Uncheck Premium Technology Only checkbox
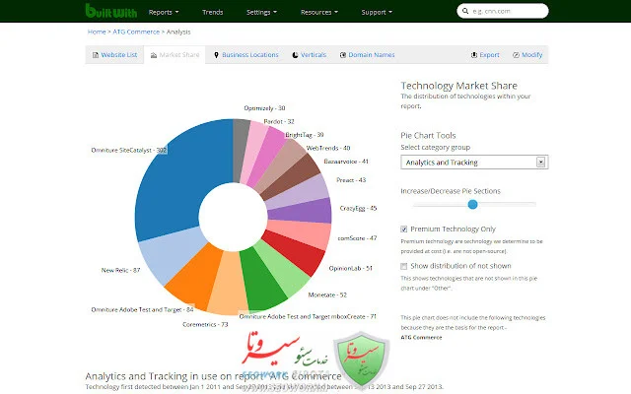Viewport: 631px width, 394px height. pos(405,229)
